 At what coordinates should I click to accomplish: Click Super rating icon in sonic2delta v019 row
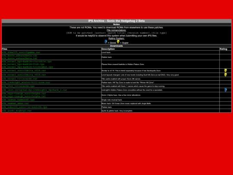[225, 75]
